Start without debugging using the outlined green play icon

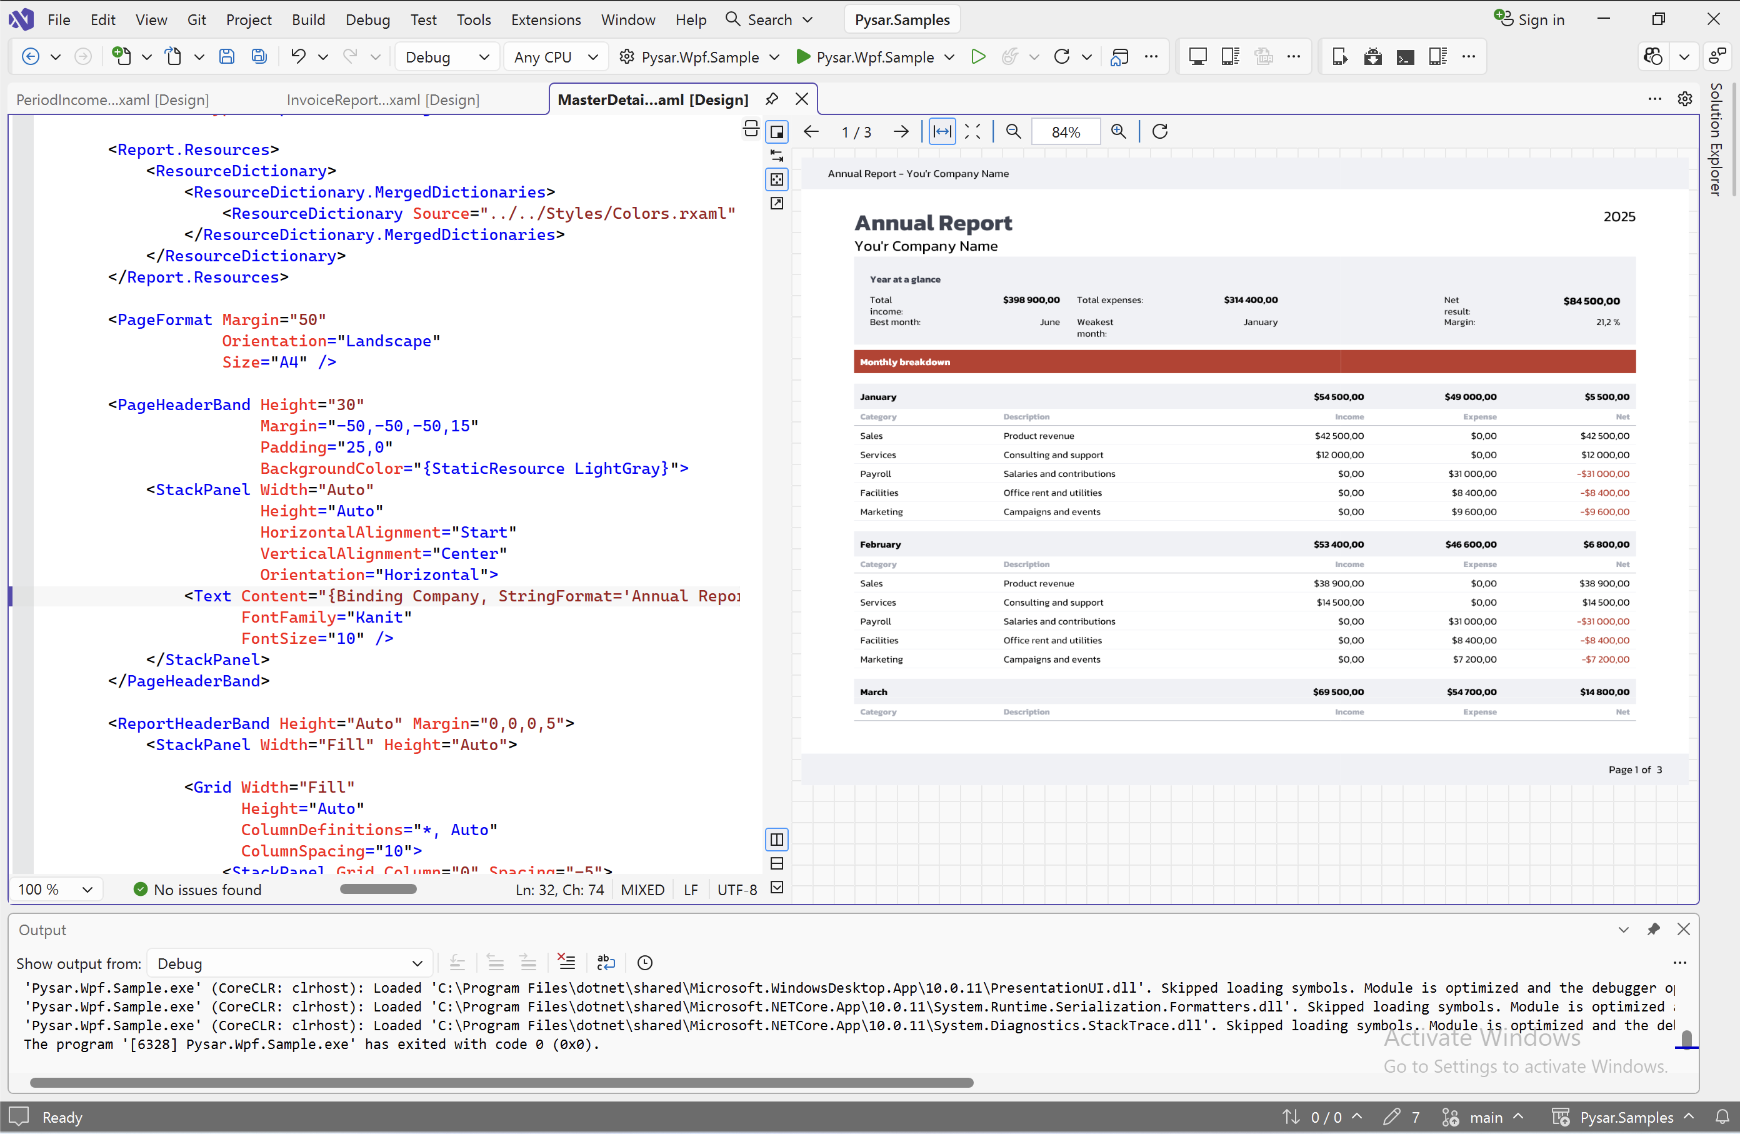(977, 56)
